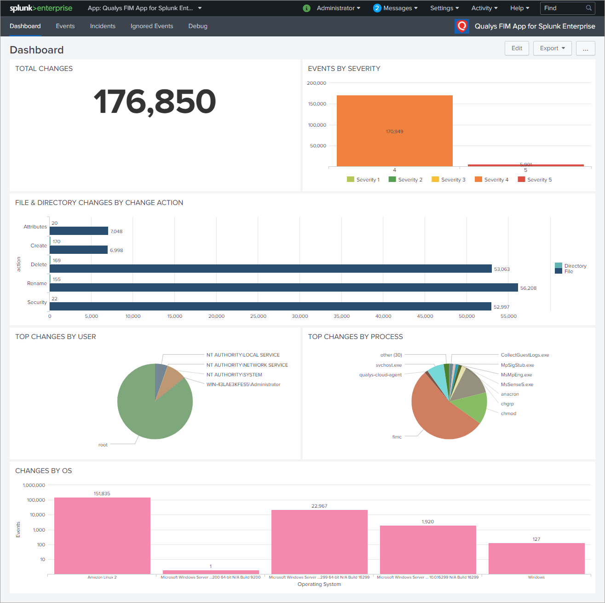Open the green info icon in the top bar

(x=306, y=8)
